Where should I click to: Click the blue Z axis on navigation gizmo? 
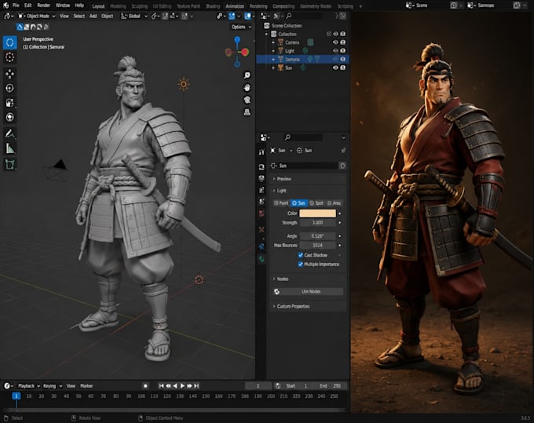pos(237,39)
